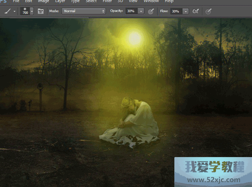The height and width of the screenshot is (187, 252).
Task: Toggle pressure for size icon
Action: pyautogui.click(x=208, y=11)
